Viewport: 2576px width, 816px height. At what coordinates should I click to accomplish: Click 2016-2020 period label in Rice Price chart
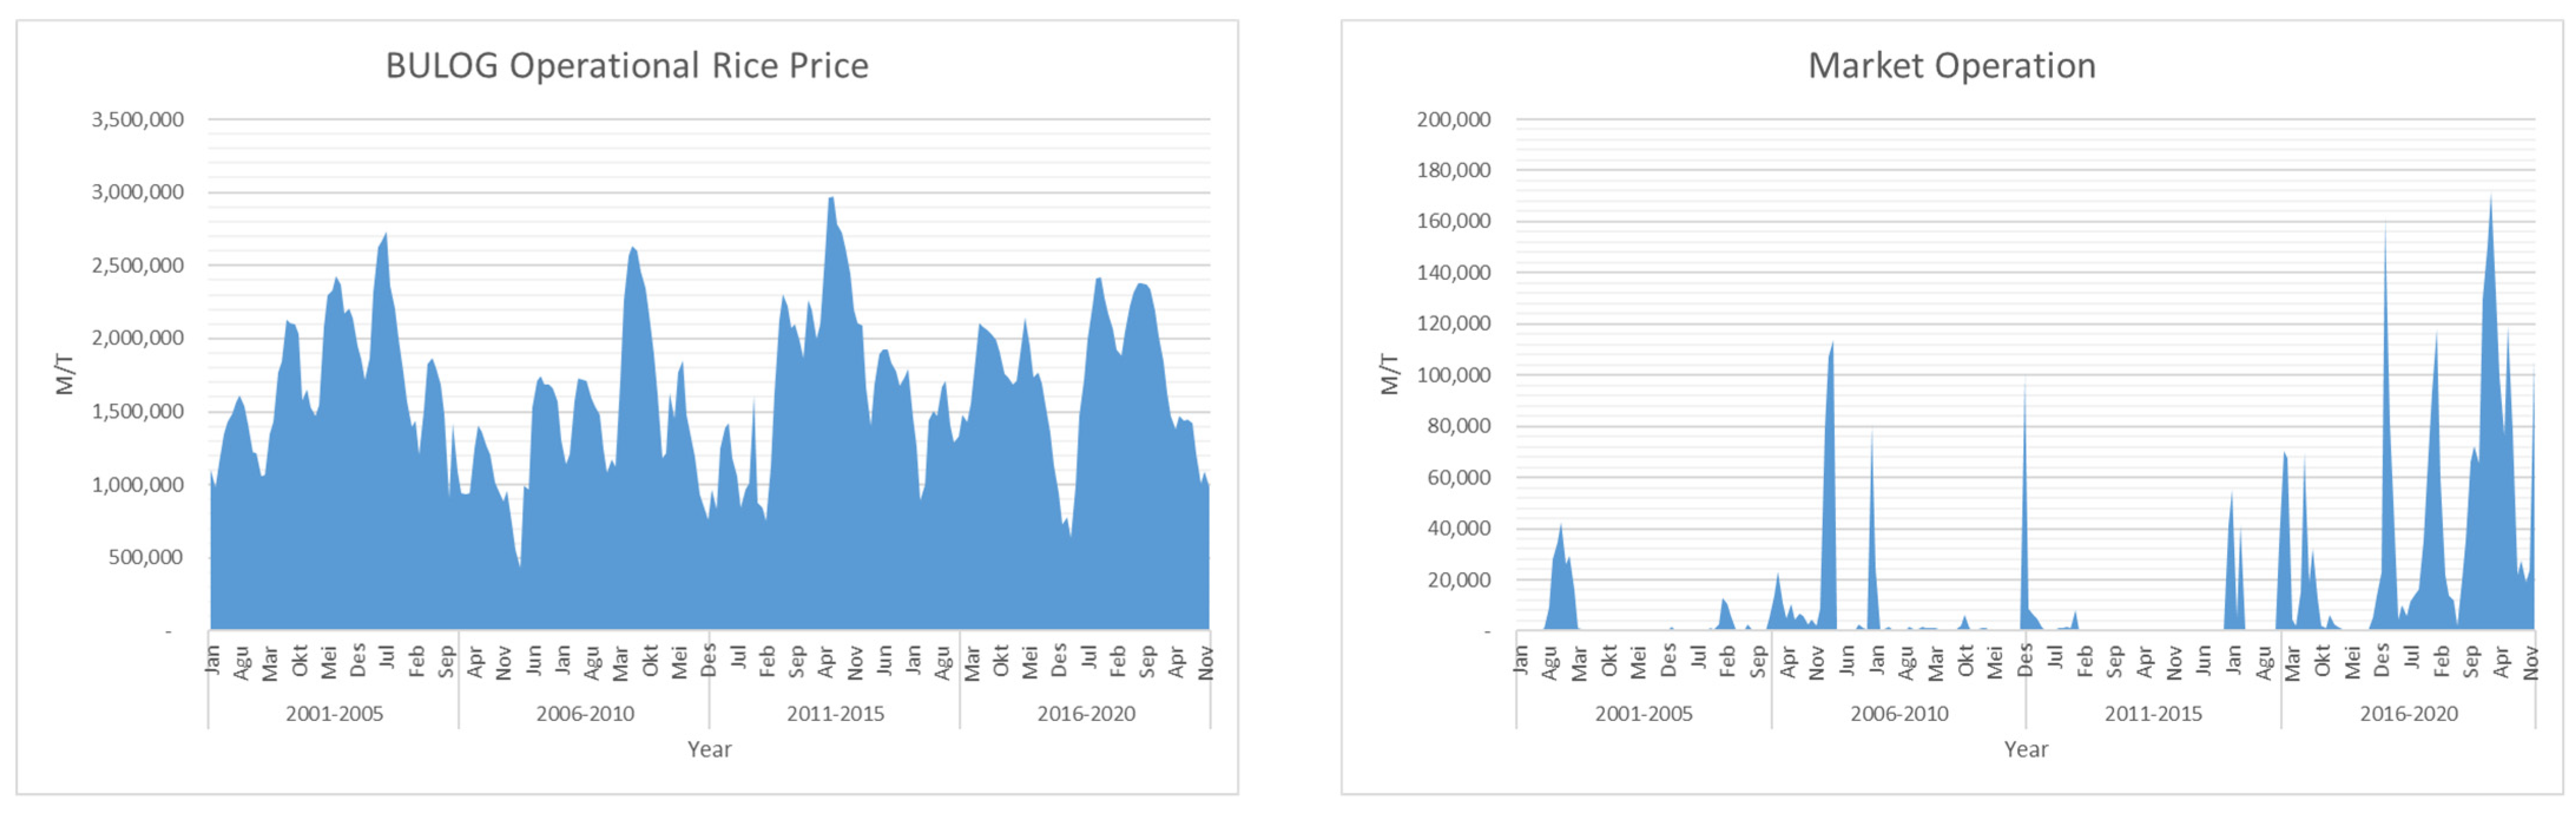click(x=1086, y=714)
